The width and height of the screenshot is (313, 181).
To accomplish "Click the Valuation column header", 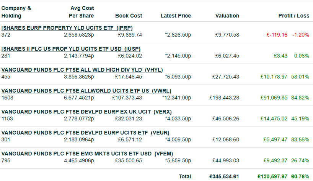I will point(227,16).
